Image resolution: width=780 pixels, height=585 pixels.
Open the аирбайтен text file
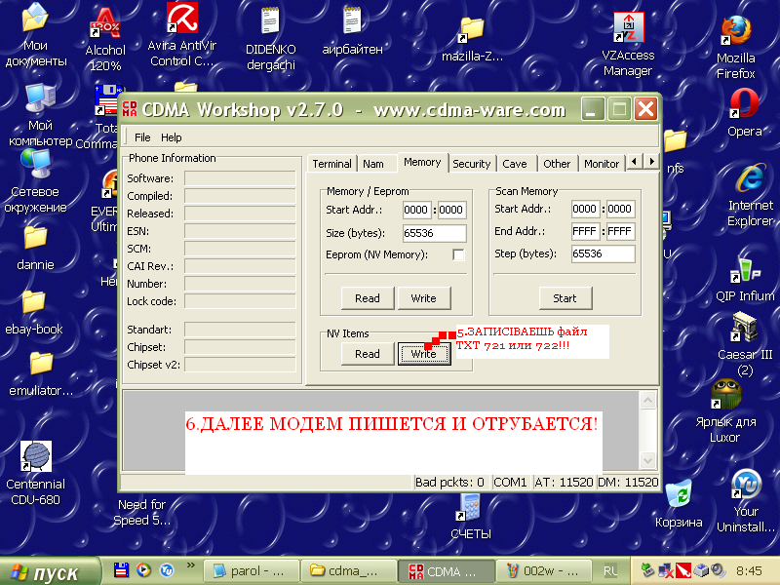pyautogui.click(x=352, y=30)
